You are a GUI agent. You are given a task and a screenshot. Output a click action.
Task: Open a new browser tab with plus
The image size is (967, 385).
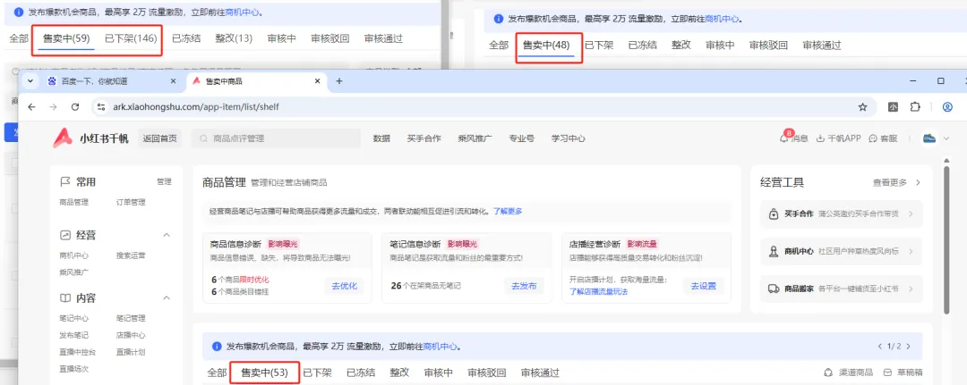pyautogui.click(x=338, y=80)
